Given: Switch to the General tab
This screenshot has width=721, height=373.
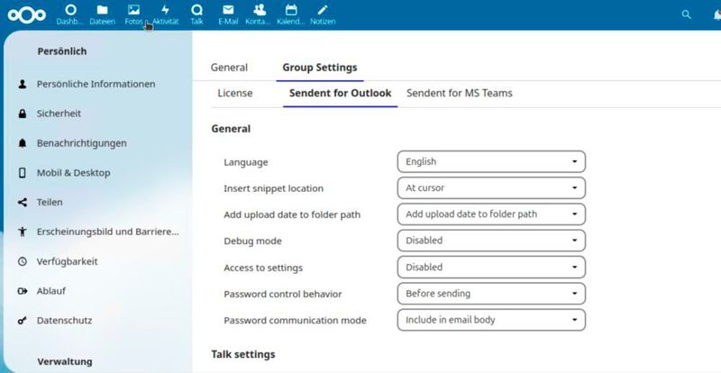Looking at the screenshot, I should [x=229, y=68].
